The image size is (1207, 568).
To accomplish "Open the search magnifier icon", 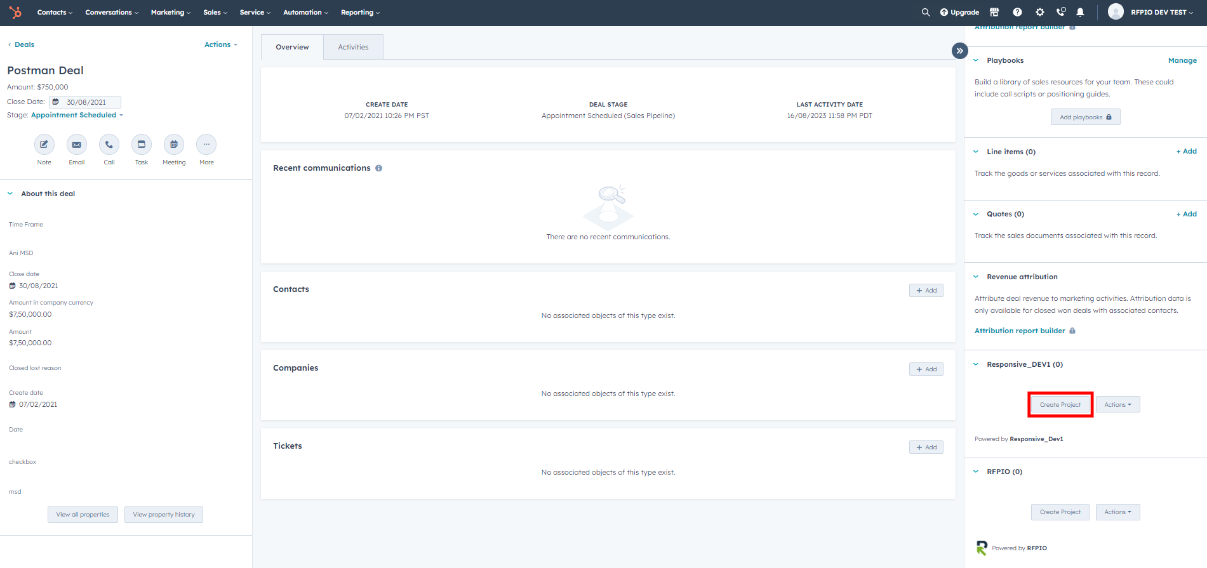I will click(x=926, y=12).
